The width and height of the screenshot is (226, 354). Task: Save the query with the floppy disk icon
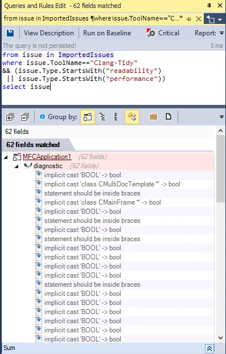tap(10, 33)
